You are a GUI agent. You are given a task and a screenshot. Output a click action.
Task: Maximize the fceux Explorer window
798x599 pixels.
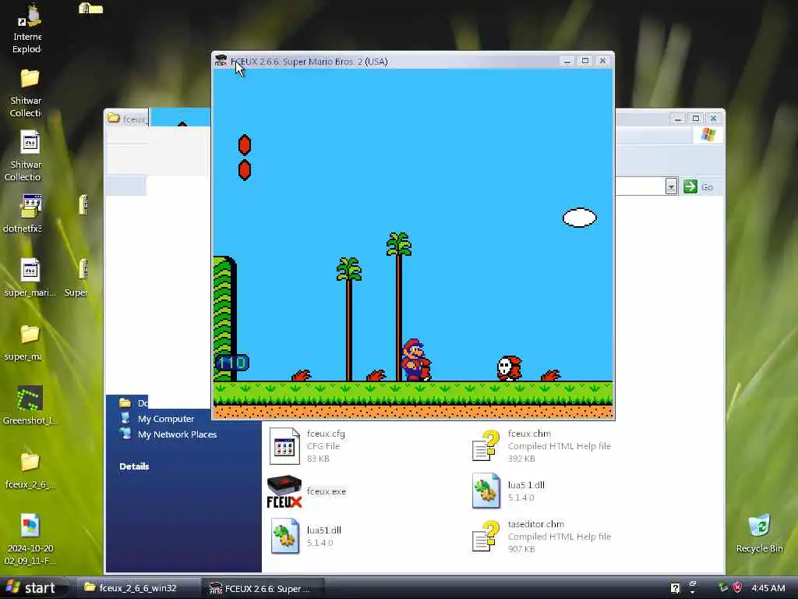[696, 119]
